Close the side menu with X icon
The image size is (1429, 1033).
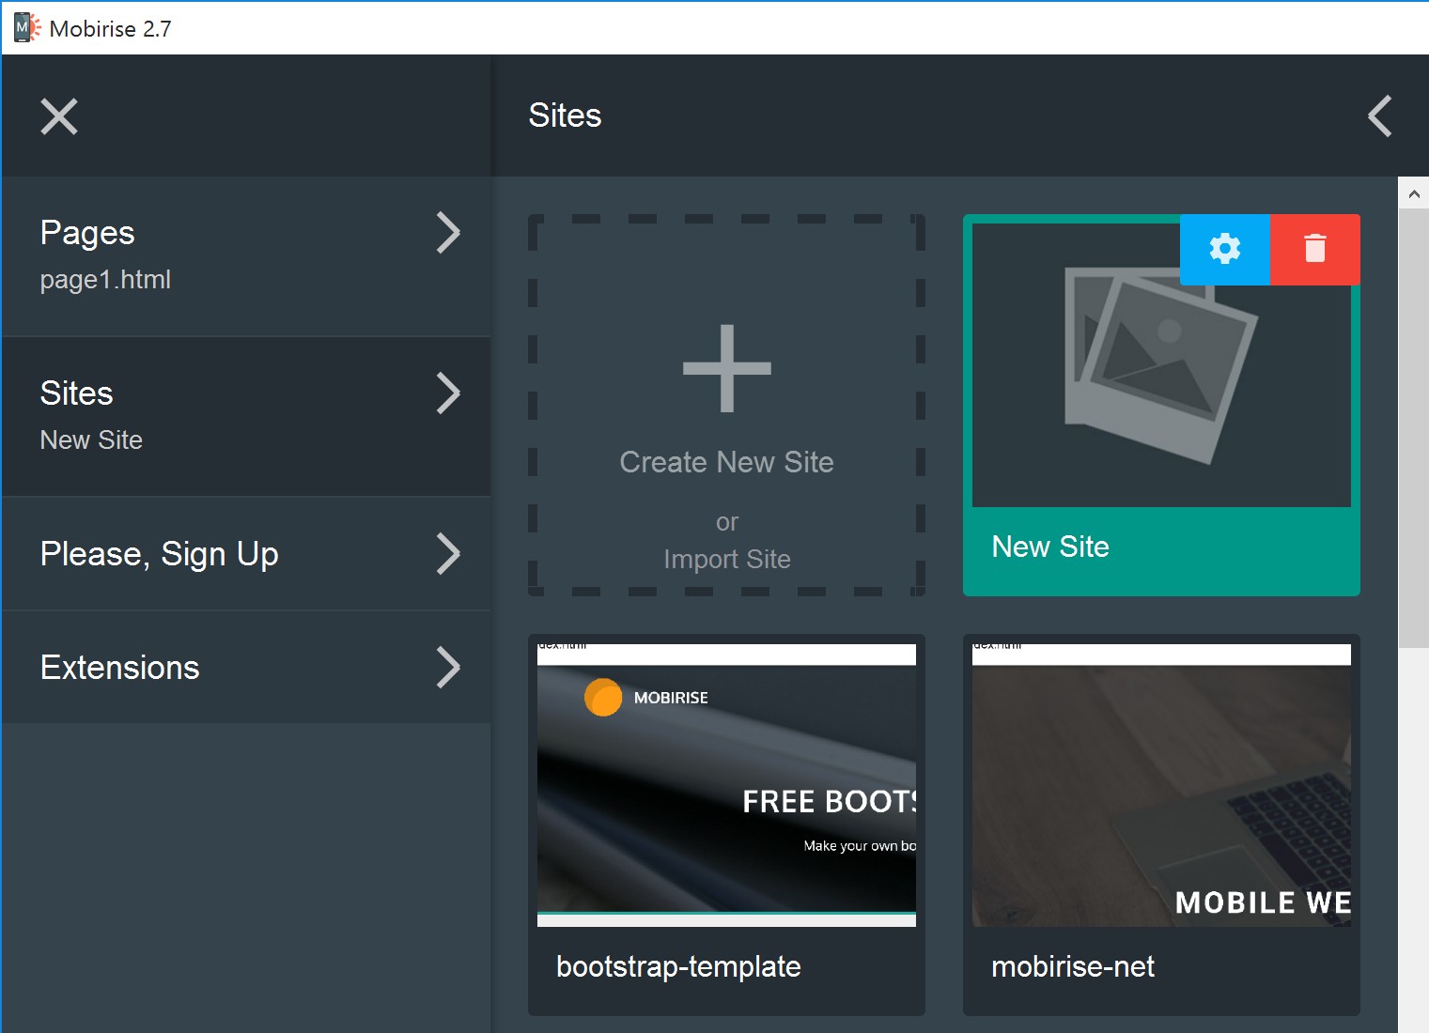pos(59,116)
